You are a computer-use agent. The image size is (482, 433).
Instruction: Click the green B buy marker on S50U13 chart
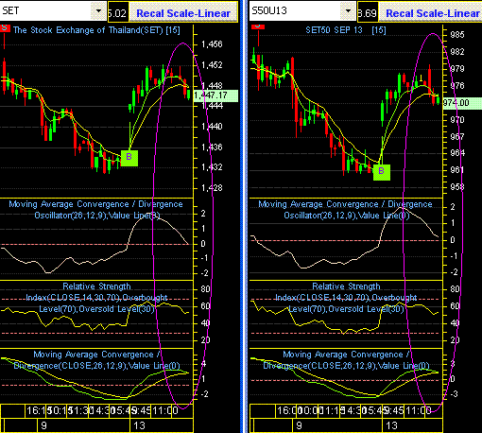click(x=382, y=172)
